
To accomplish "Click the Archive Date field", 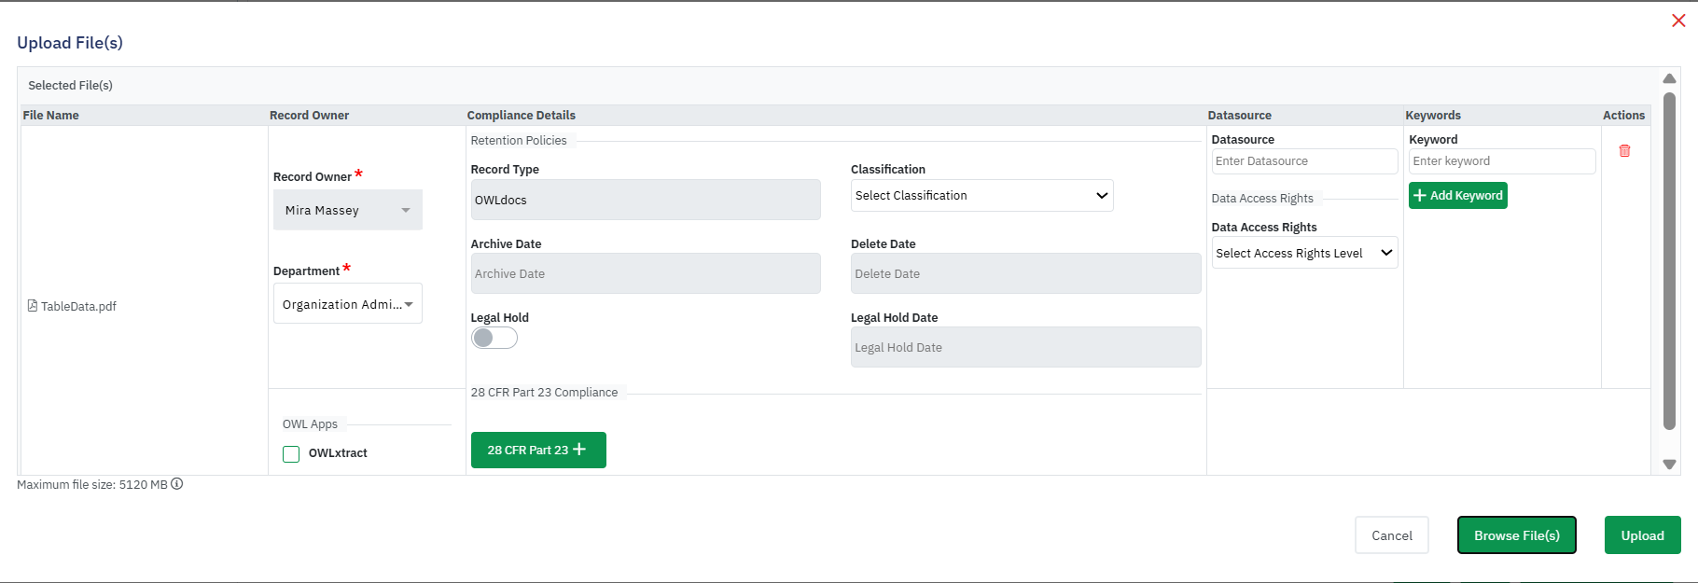I will point(646,273).
